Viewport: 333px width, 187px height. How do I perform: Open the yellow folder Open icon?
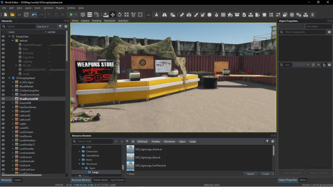click(12, 15)
